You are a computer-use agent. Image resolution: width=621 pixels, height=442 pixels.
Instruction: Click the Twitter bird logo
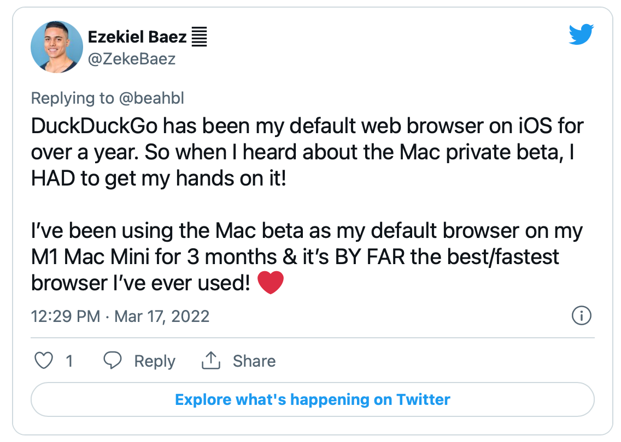581,34
